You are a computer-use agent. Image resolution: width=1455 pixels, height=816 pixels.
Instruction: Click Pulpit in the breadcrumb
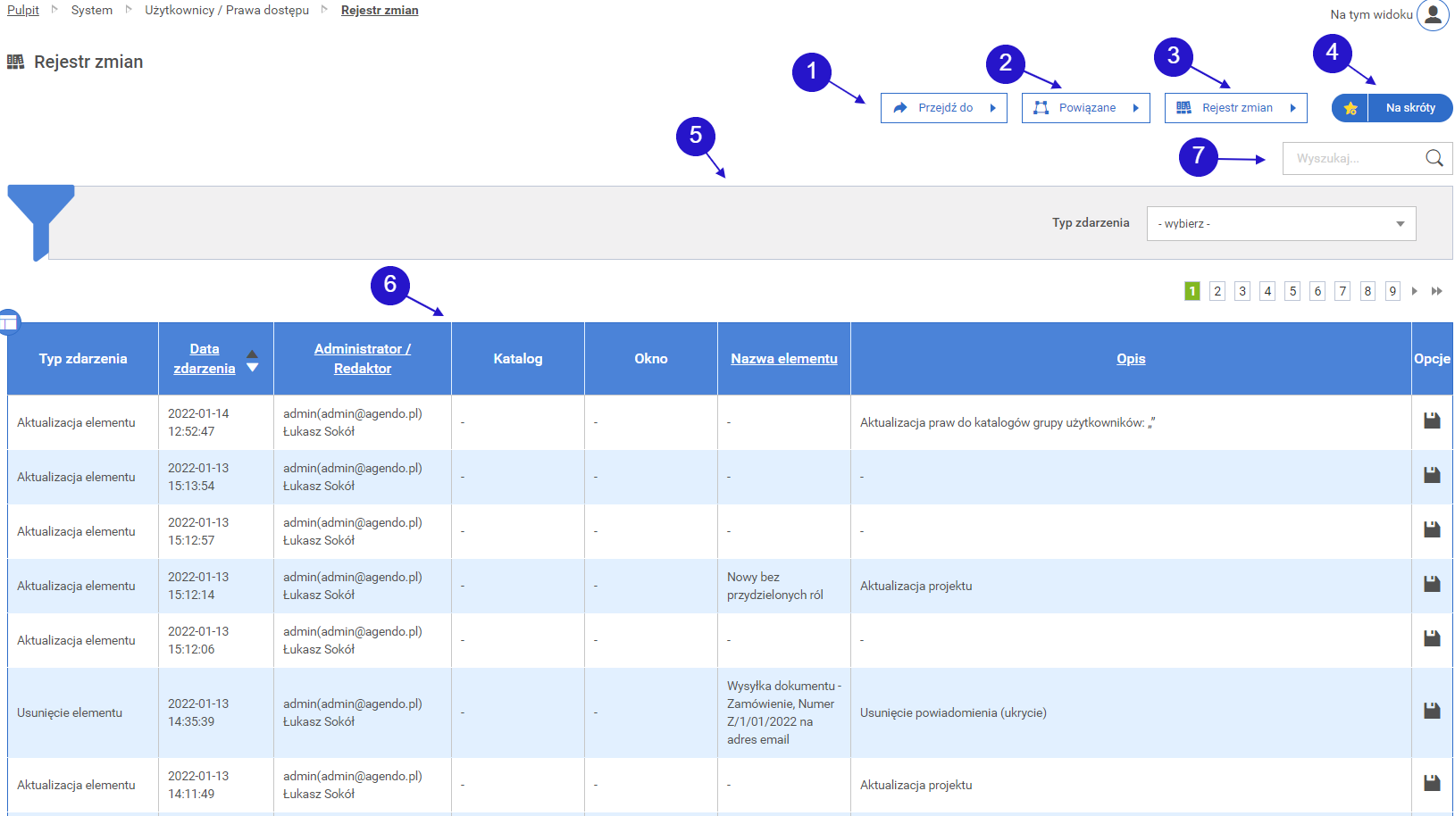(x=23, y=10)
